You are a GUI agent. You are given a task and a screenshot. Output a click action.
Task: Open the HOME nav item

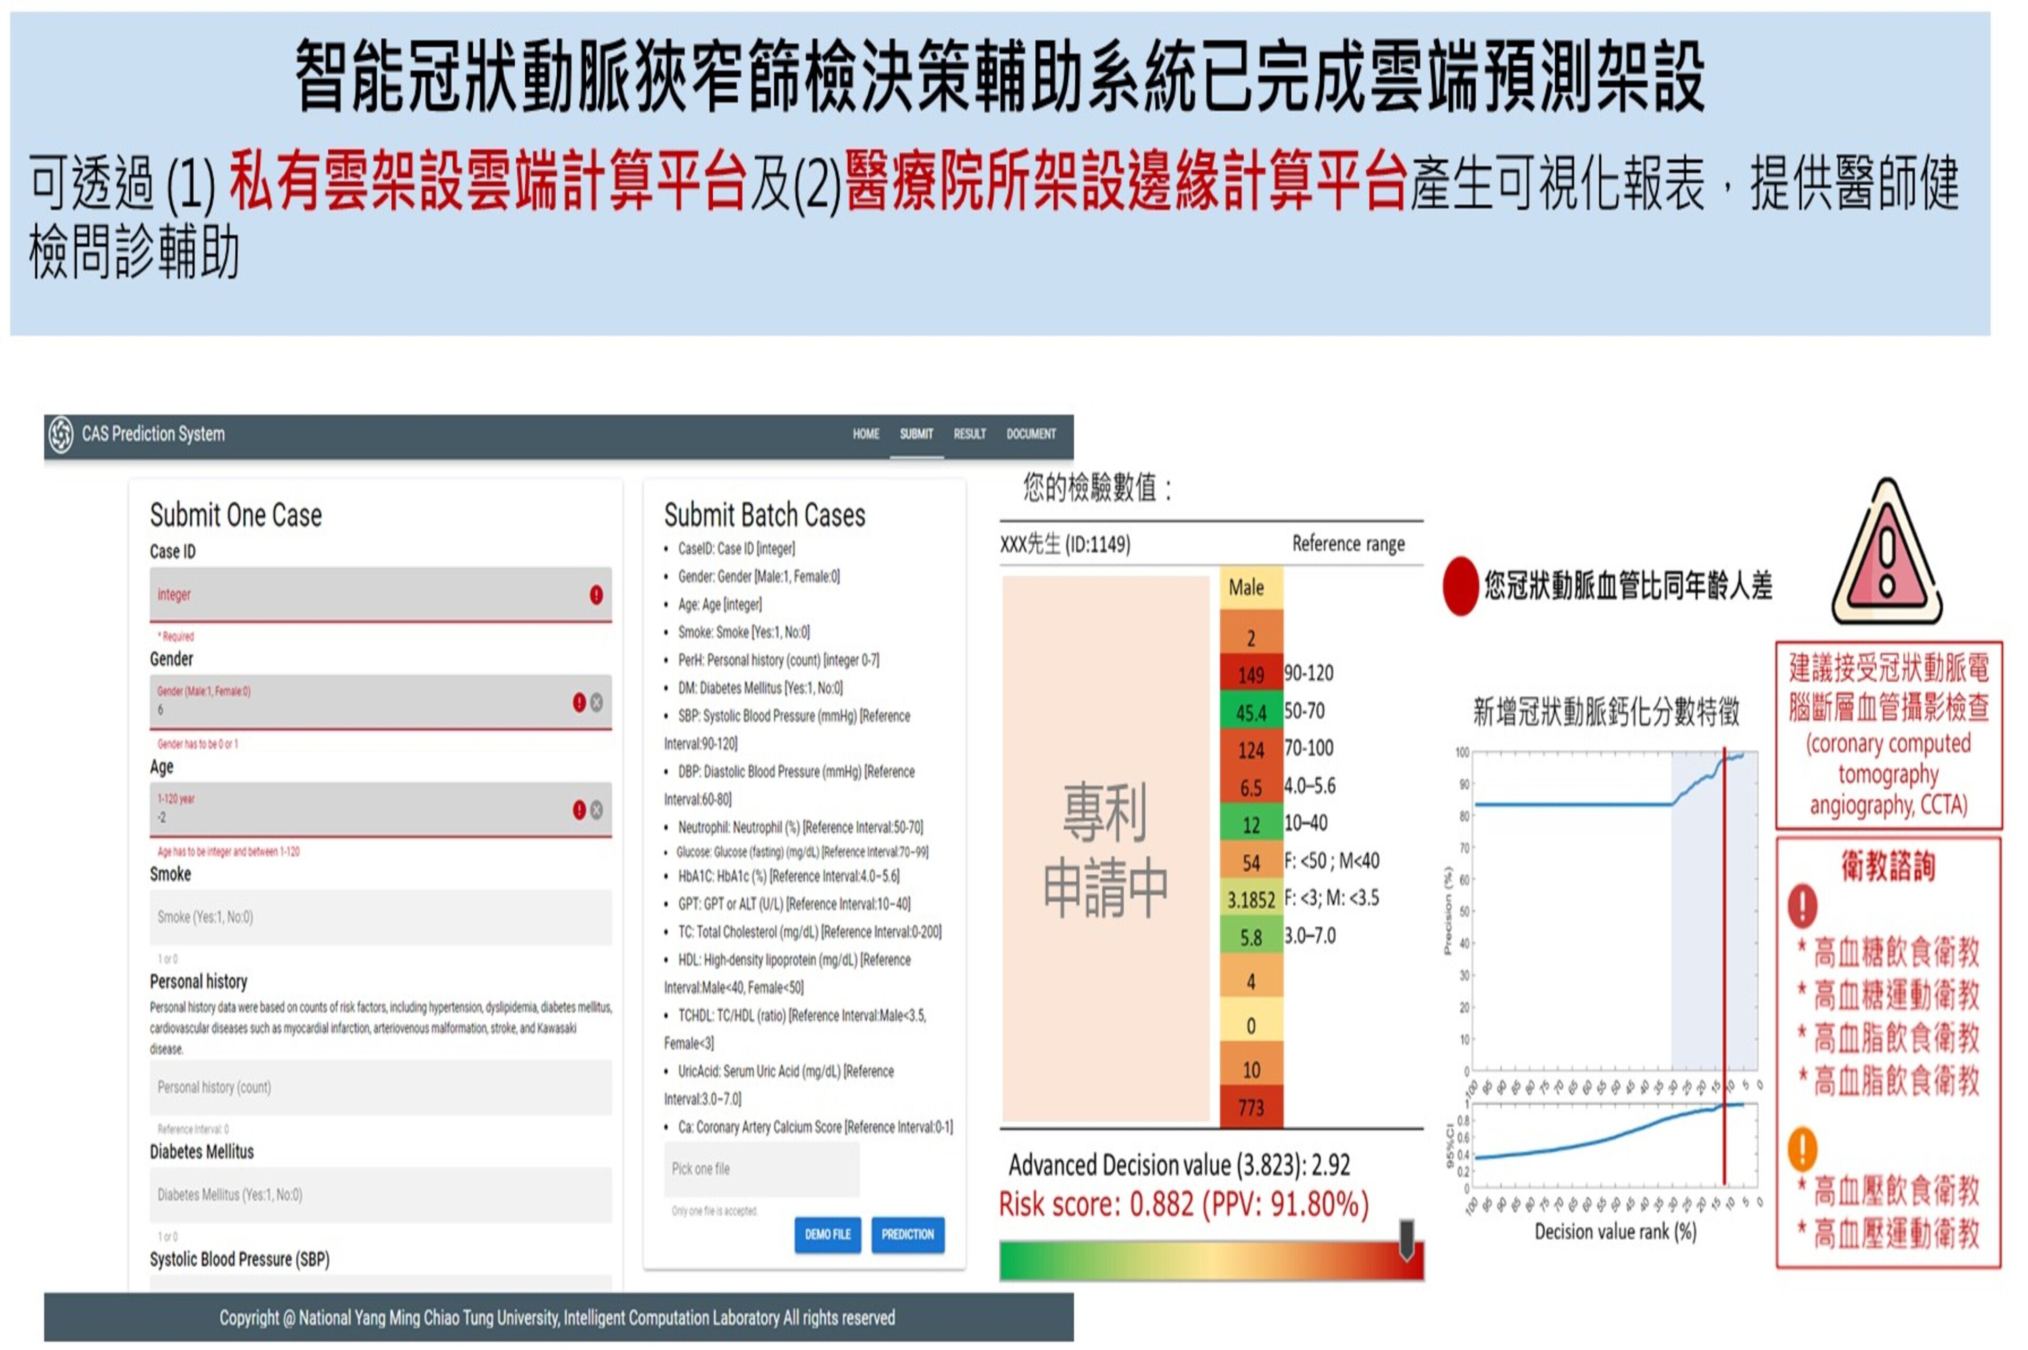pyautogui.click(x=866, y=434)
